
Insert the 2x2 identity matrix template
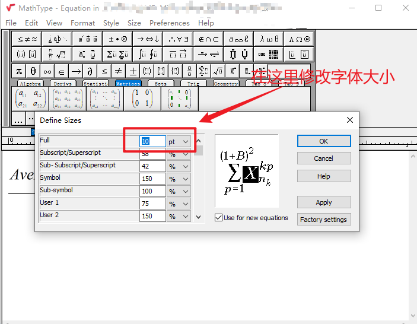click(x=142, y=99)
